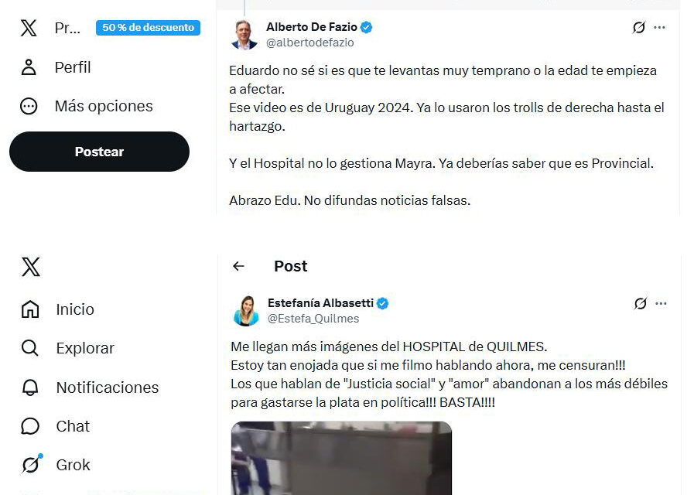Viewport: 694px width, 495px height.
Task: Open Explorar search icon
Action: (x=30, y=348)
